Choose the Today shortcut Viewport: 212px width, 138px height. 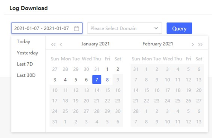click(x=23, y=41)
